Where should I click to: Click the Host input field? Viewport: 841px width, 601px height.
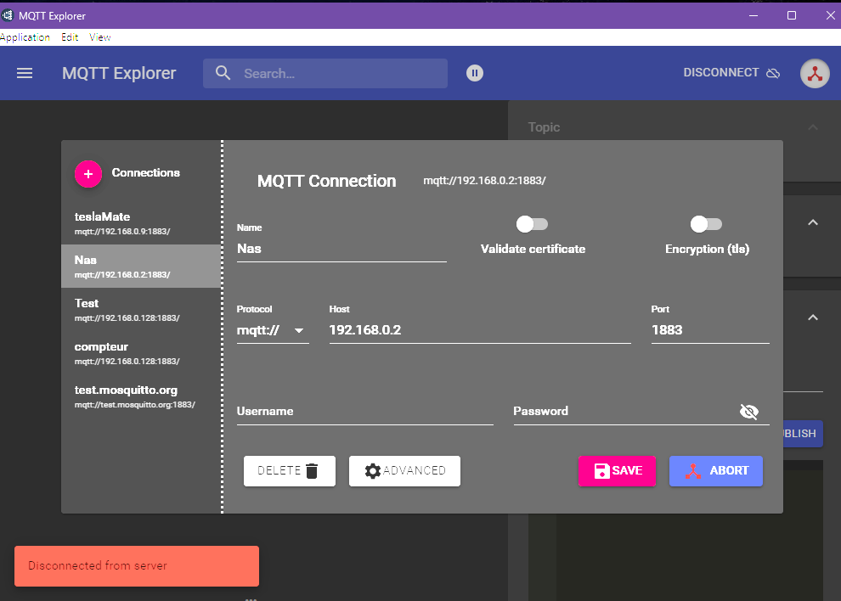point(479,330)
